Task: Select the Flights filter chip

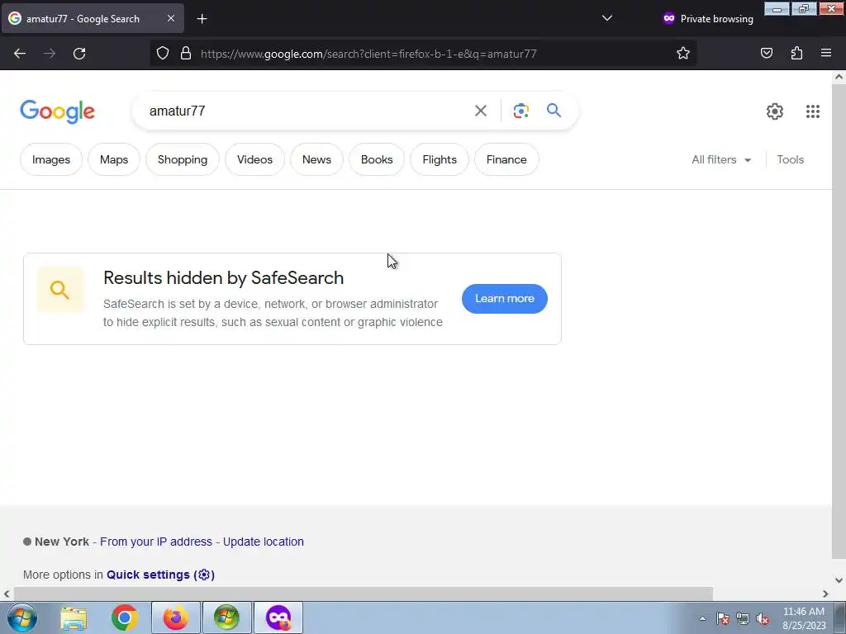Action: 440,159
